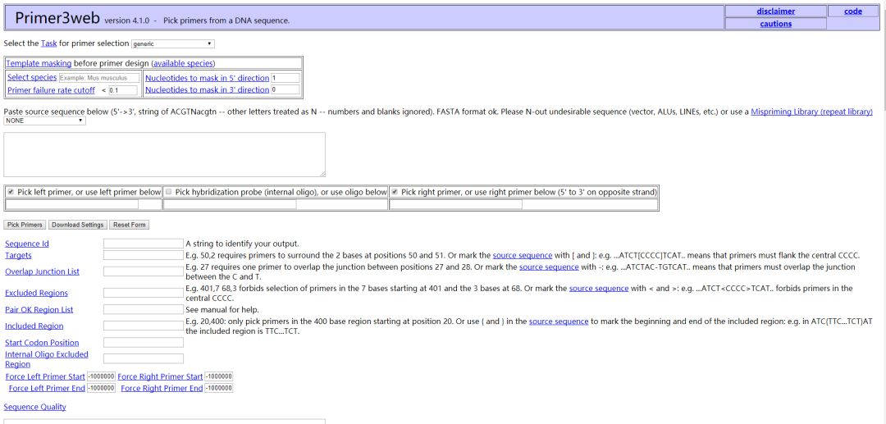Focus the Overlap Junction List input
The image size is (886, 424).
pos(144,271)
